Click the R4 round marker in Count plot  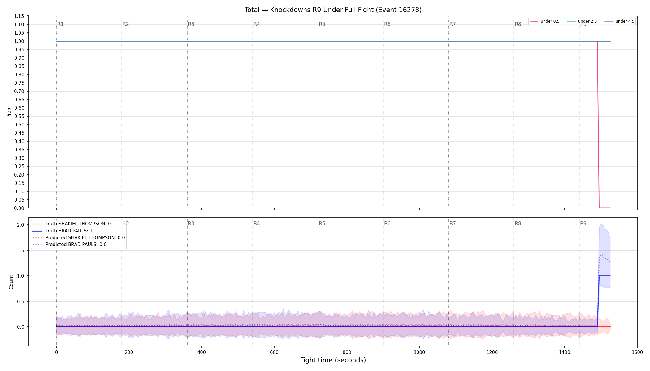pyautogui.click(x=257, y=224)
